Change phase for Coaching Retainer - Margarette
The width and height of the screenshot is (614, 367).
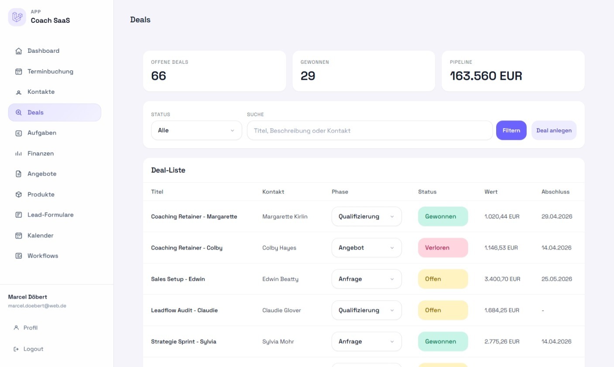[367, 217]
